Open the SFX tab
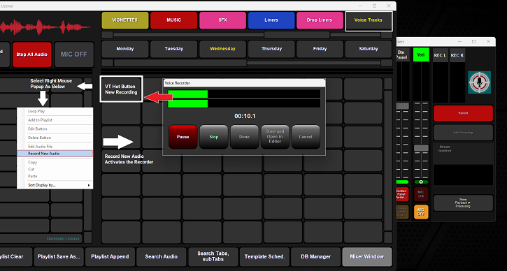 [222, 20]
